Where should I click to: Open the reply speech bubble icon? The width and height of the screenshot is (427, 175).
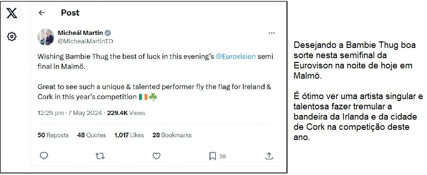coord(44,156)
